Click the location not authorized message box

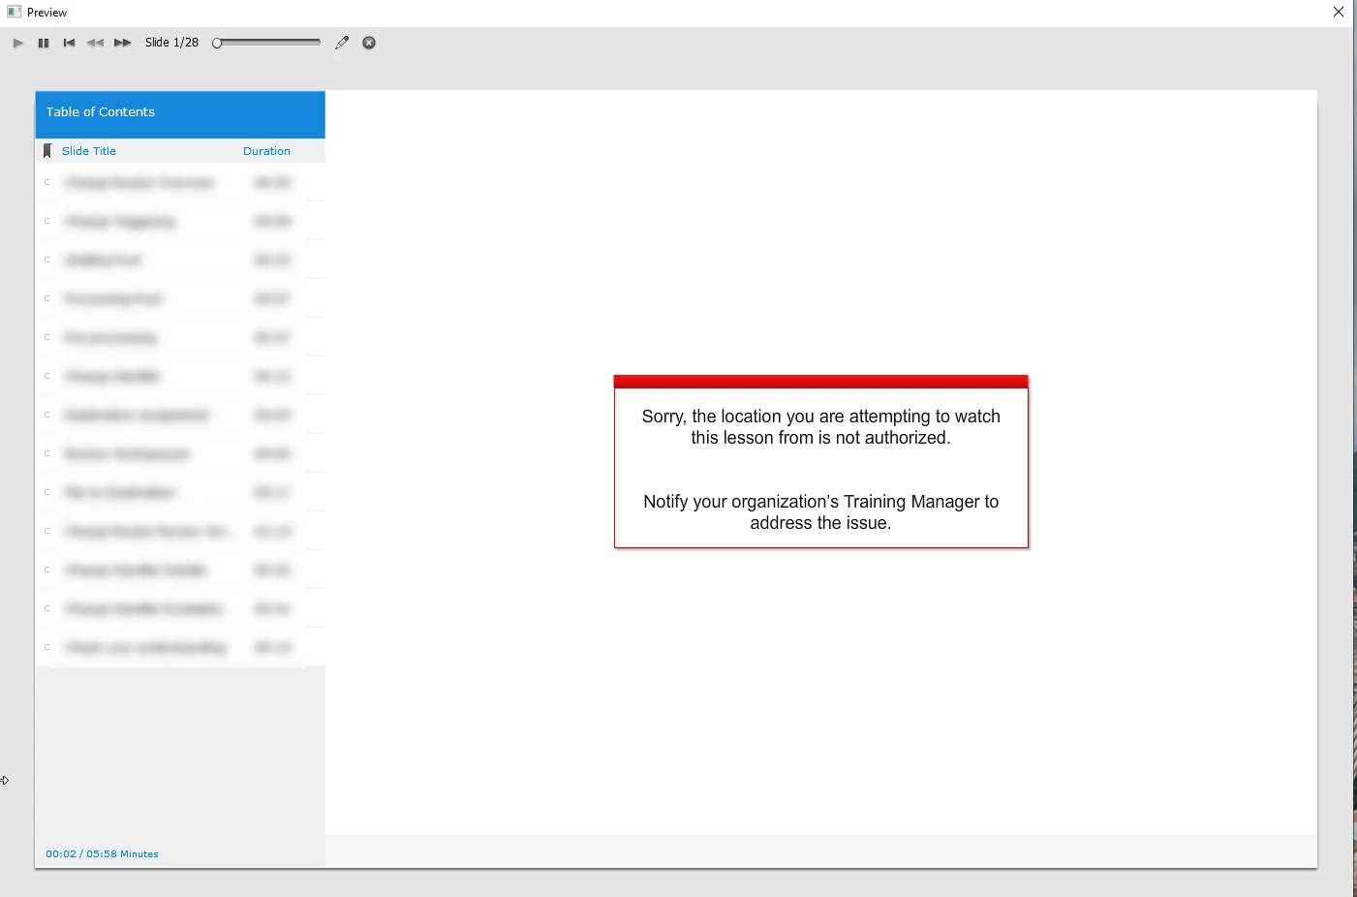tap(821, 462)
